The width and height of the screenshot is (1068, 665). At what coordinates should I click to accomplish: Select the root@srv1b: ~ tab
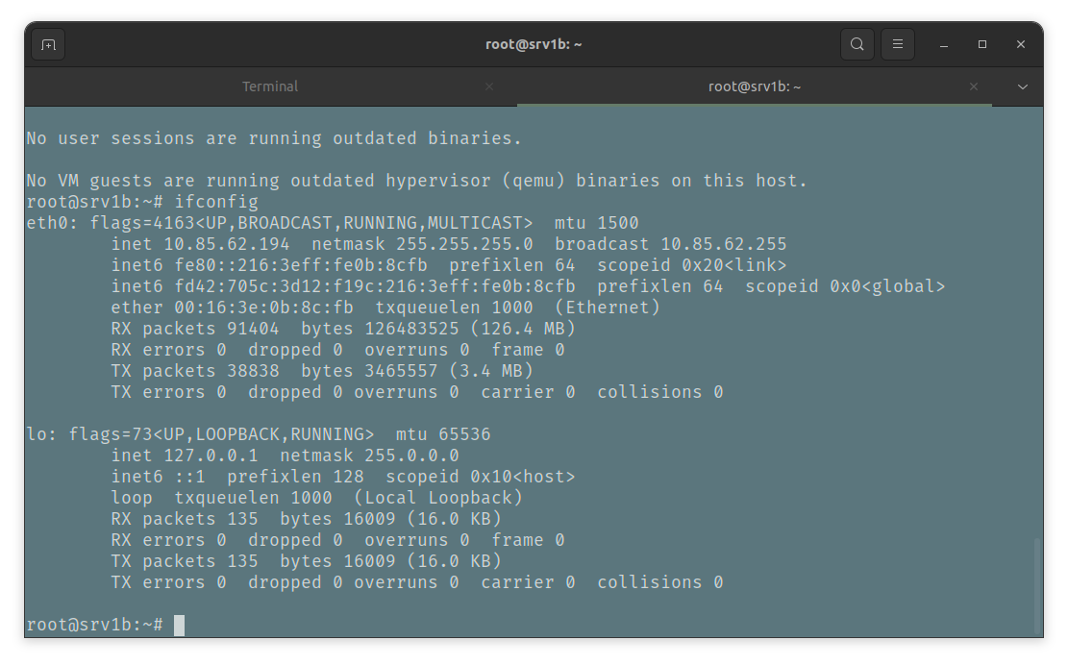click(755, 86)
